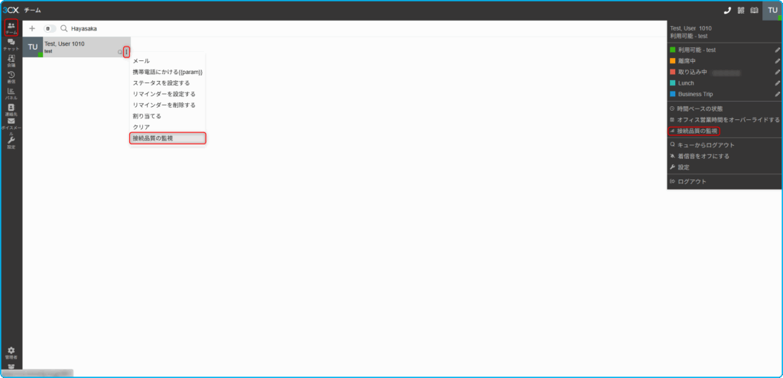Choose 接続品質の監視 in the context menu

pyautogui.click(x=167, y=138)
